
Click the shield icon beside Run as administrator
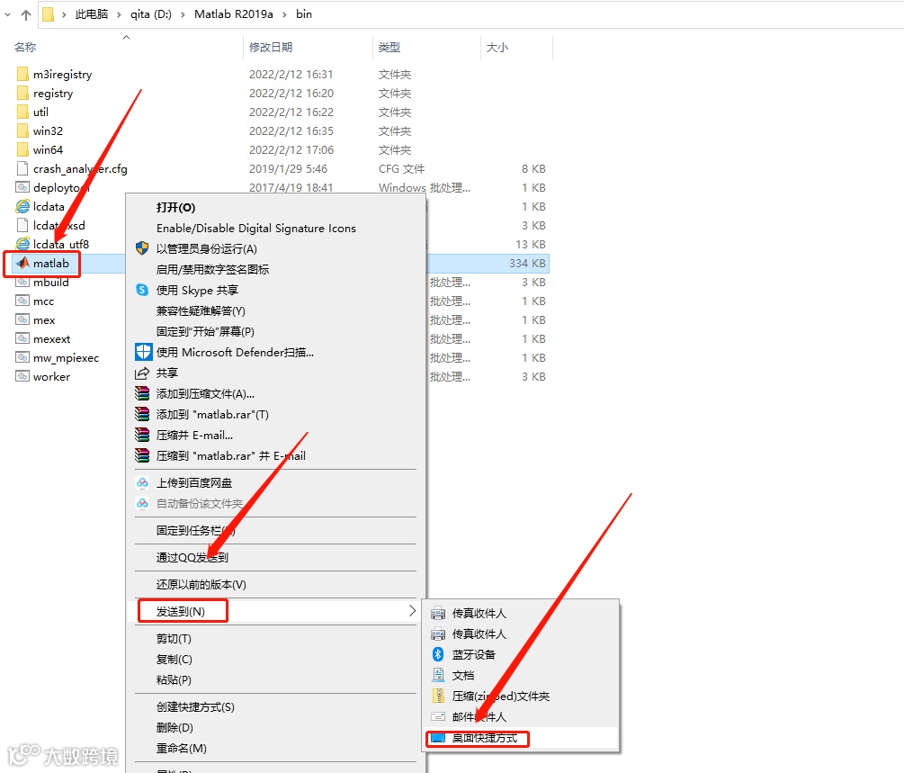point(142,248)
